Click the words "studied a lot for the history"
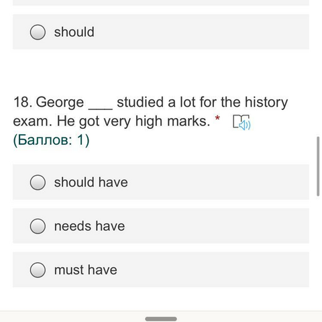Screen dimensions: 322x322 203,103
